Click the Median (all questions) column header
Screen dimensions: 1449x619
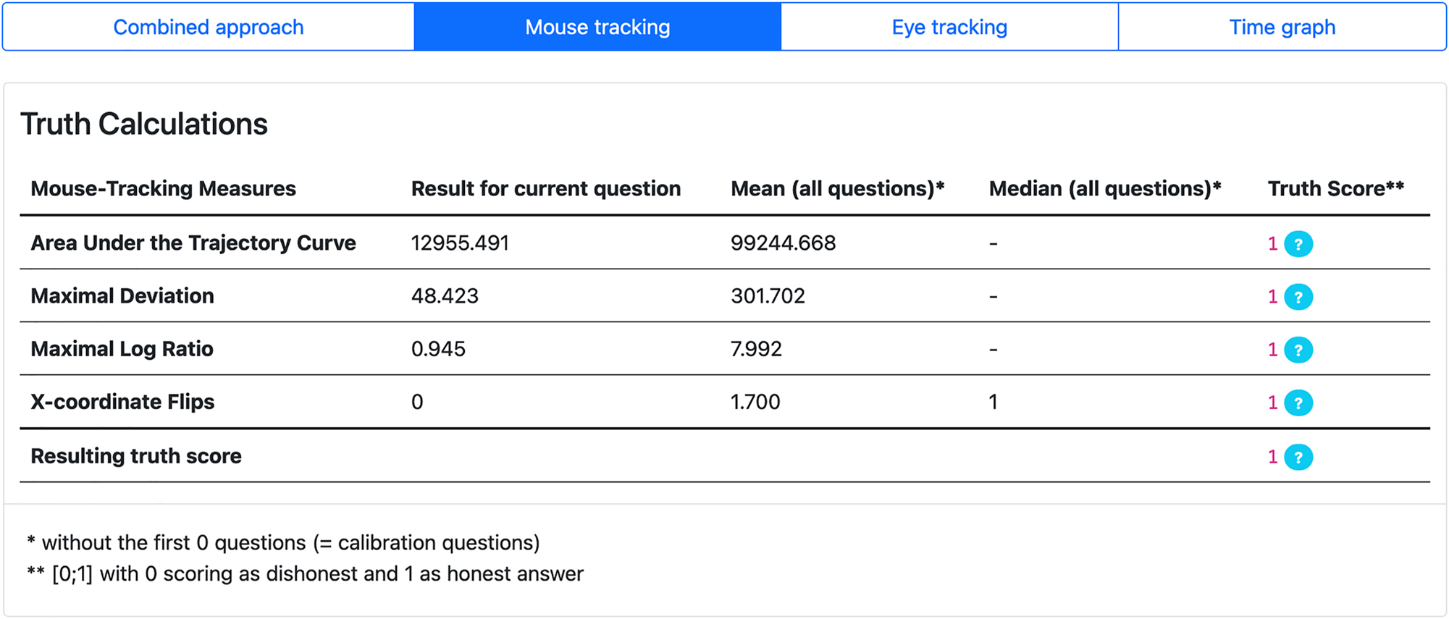point(1104,189)
